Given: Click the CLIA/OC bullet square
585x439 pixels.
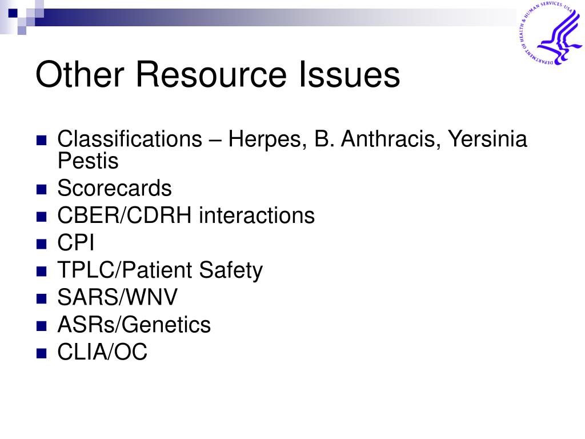Looking at the screenshot, I should 41,353.
